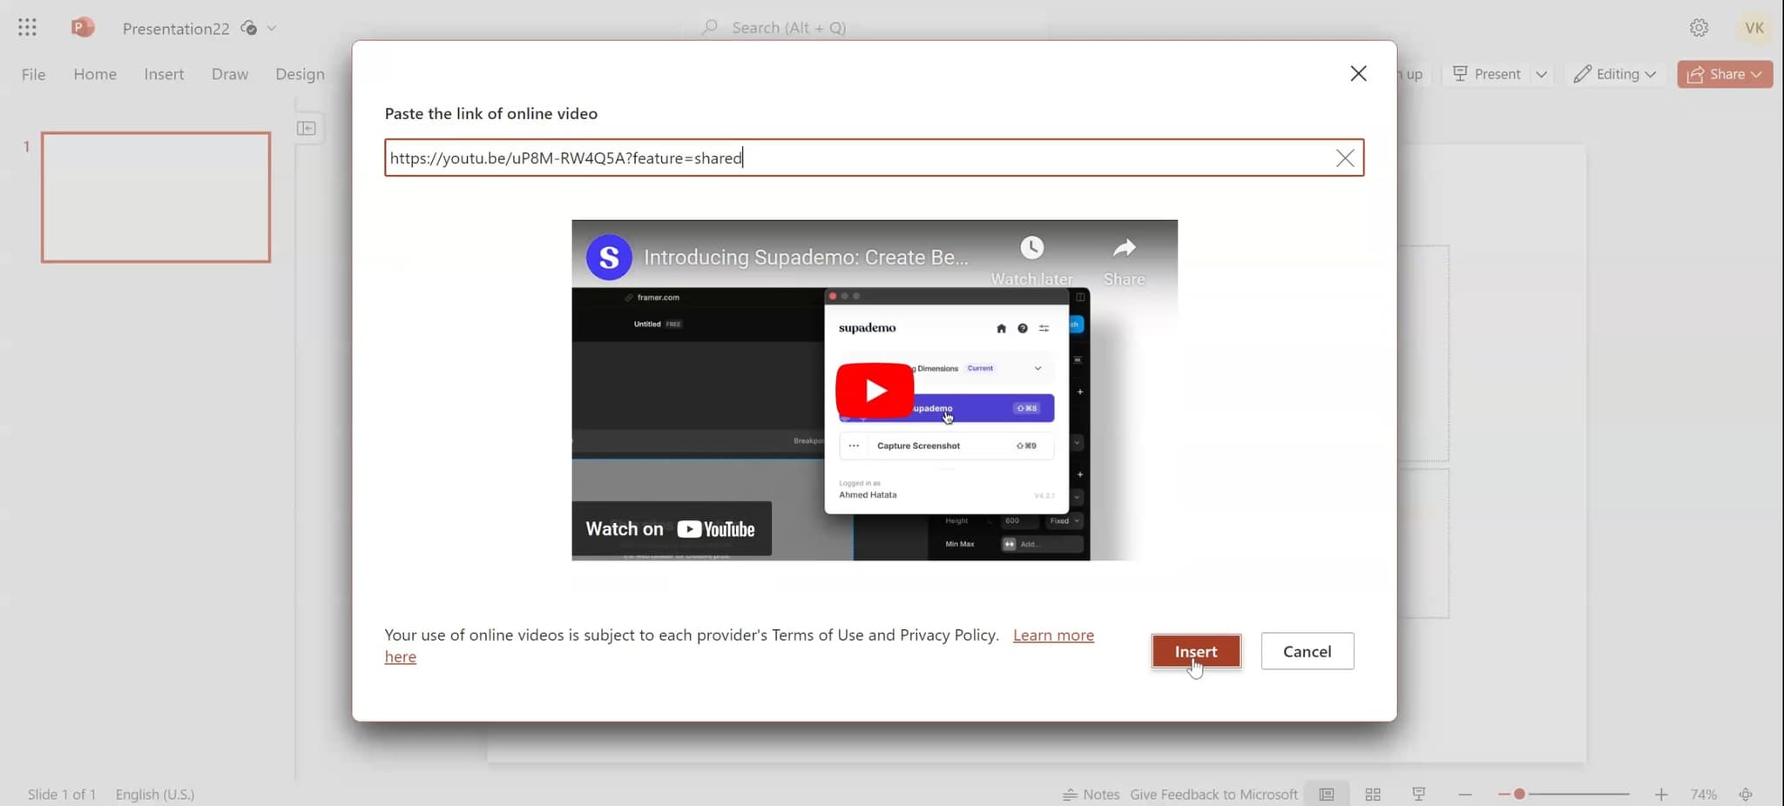The height and width of the screenshot is (806, 1784).
Task: Switch between Editing mode options
Action: [1612, 74]
